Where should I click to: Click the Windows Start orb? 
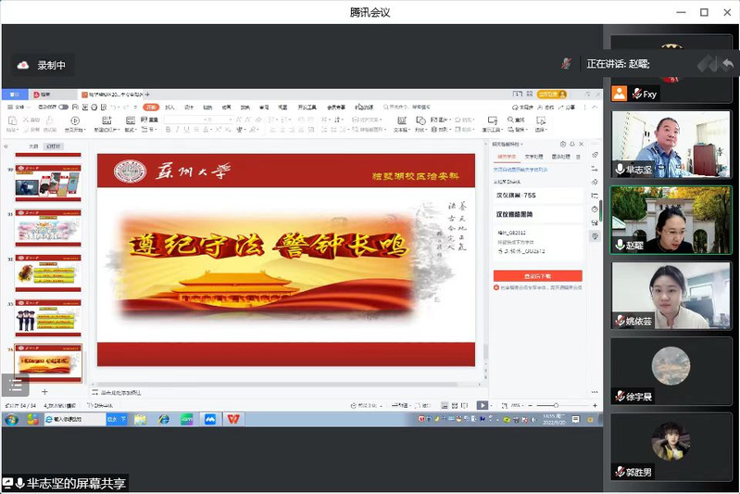coord(10,419)
